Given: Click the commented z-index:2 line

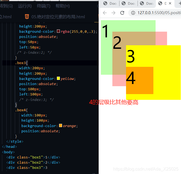Looking at the screenshot, I should pos(34,53).
